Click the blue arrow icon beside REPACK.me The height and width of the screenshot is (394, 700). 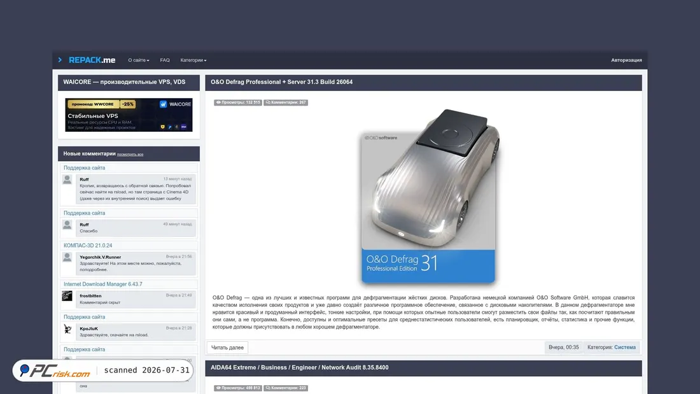(x=60, y=60)
